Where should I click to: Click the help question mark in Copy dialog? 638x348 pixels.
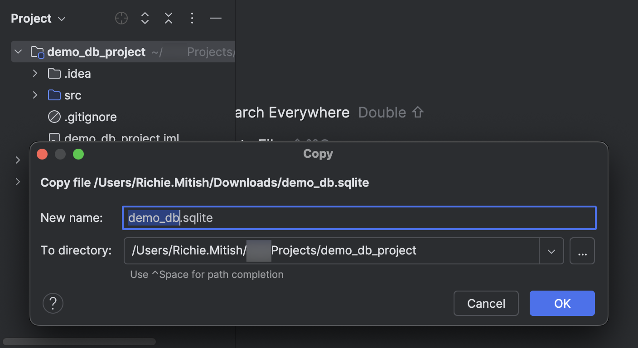(x=53, y=303)
